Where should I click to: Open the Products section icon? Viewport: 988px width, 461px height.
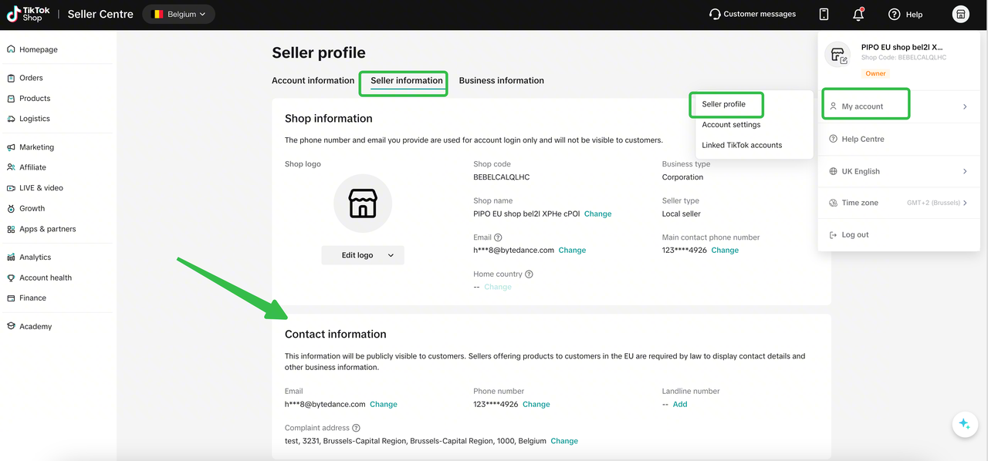point(11,99)
